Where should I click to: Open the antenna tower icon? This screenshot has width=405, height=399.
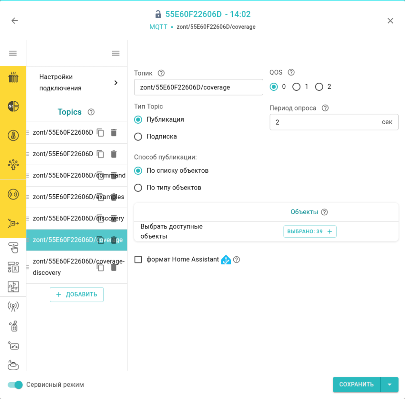(x=13, y=307)
